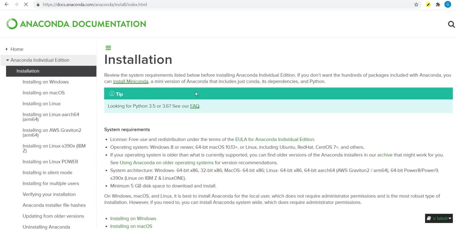The width and height of the screenshot is (456, 230).
Task: Click the yellow pencil extension icon
Action: tap(428, 5)
